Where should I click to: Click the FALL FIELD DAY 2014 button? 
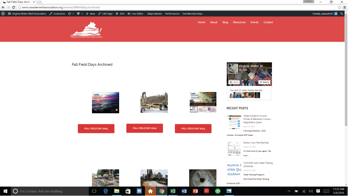coord(145,128)
